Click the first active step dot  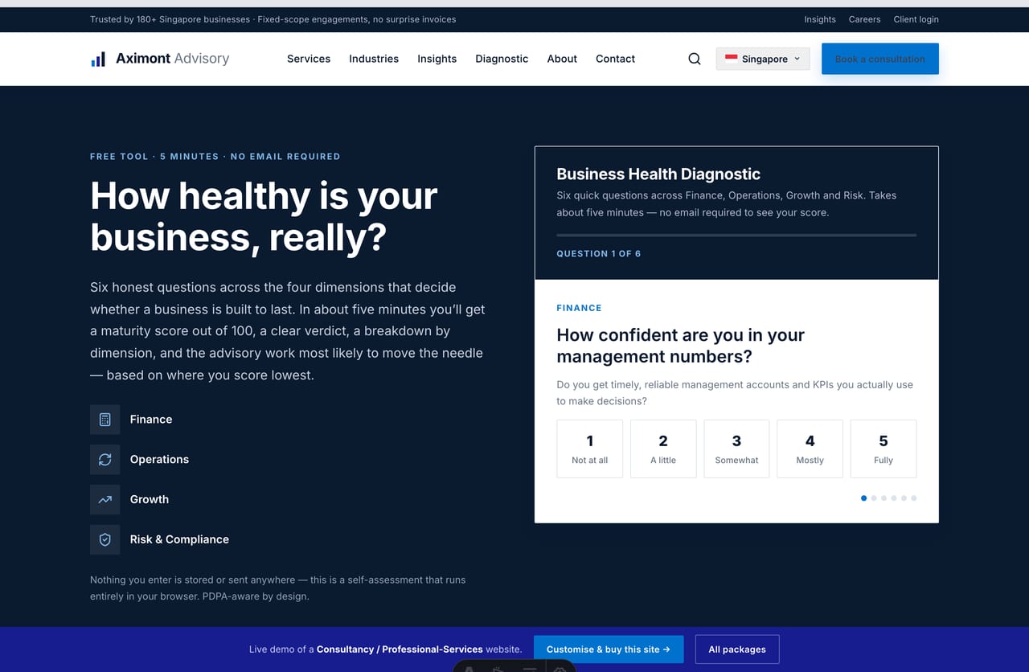point(864,498)
